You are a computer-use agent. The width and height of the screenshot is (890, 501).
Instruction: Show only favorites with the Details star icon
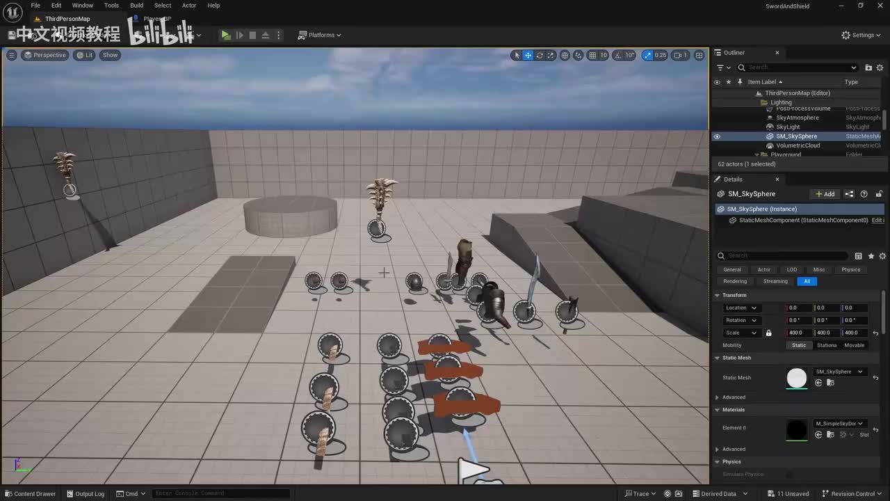coord(871,256)
